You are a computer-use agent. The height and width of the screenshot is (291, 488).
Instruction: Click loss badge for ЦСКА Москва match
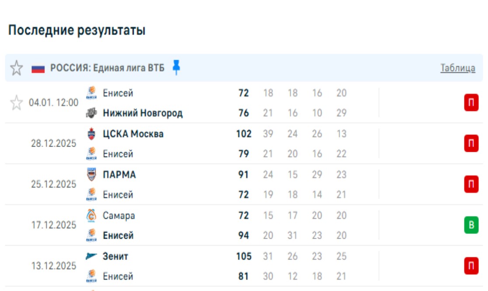pyautogui.click(x=471, y=144)
